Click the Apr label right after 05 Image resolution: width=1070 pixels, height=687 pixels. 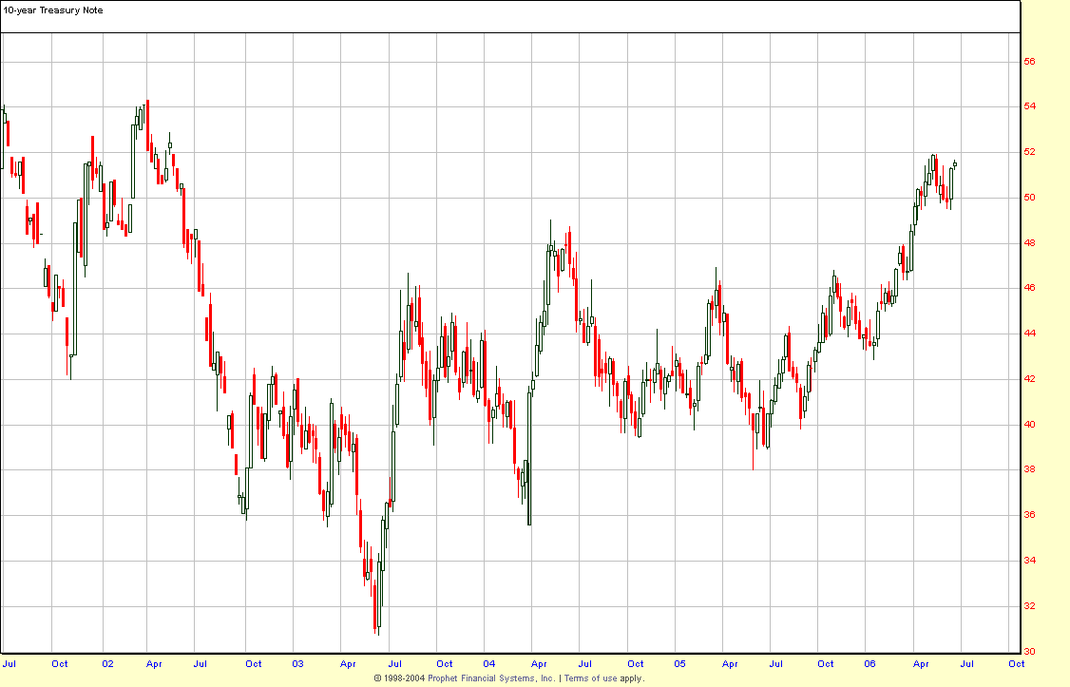point(730,664)
